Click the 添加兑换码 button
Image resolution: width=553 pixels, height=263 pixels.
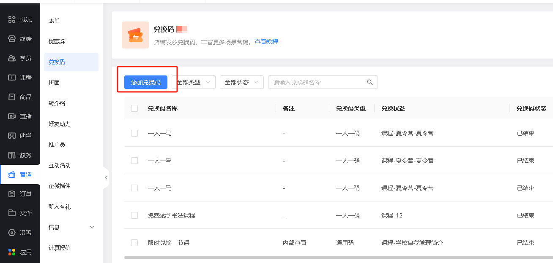[146, 82]
